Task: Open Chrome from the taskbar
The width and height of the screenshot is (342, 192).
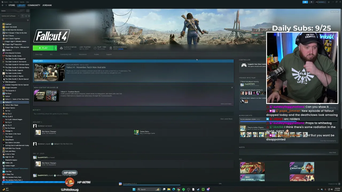Action: (x=179, y=189)
